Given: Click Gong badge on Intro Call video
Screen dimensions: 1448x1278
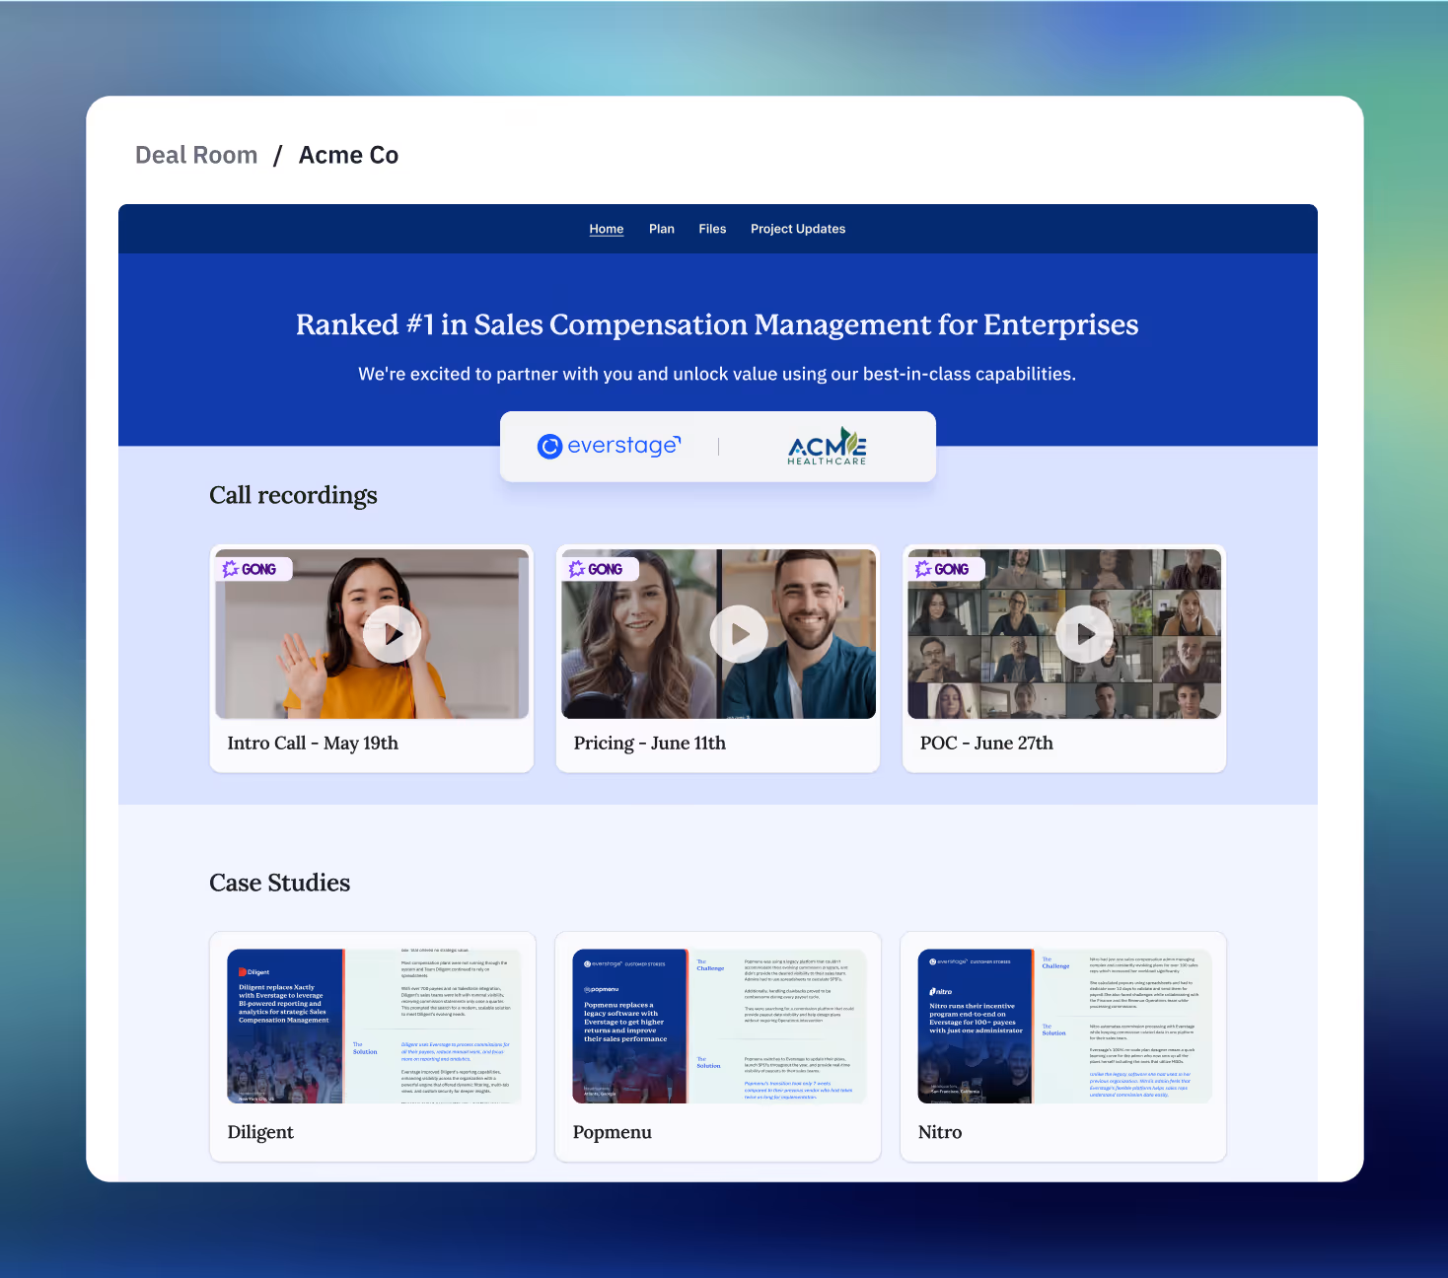Looking at the screenshot, I should [253, 569].
